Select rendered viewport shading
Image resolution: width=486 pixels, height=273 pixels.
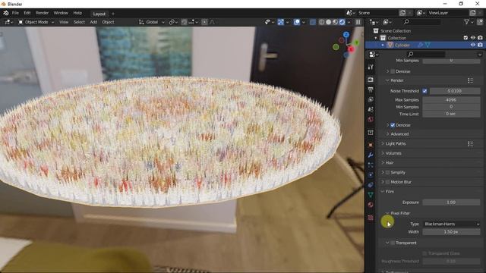pos(342,22)
